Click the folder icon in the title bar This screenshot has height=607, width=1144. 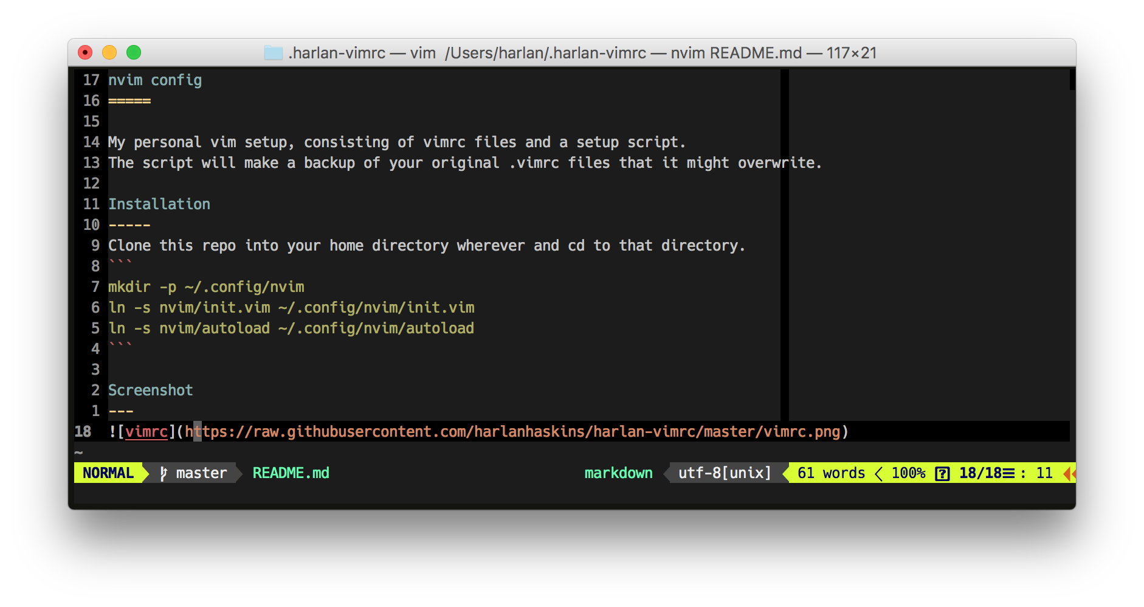[x=274, y=53]
